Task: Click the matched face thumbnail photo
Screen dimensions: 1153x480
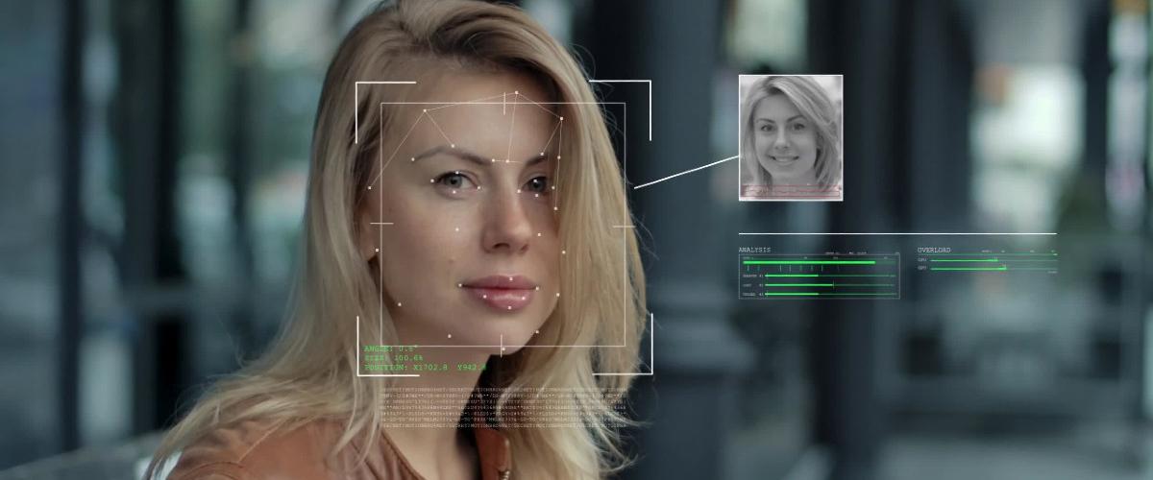Action: 790,137
